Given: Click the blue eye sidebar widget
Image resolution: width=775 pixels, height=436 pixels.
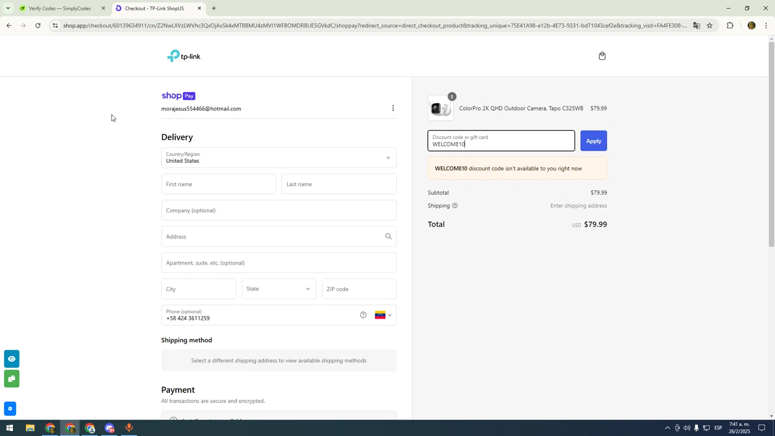Looking at the screenshot, I should (11, 359).
